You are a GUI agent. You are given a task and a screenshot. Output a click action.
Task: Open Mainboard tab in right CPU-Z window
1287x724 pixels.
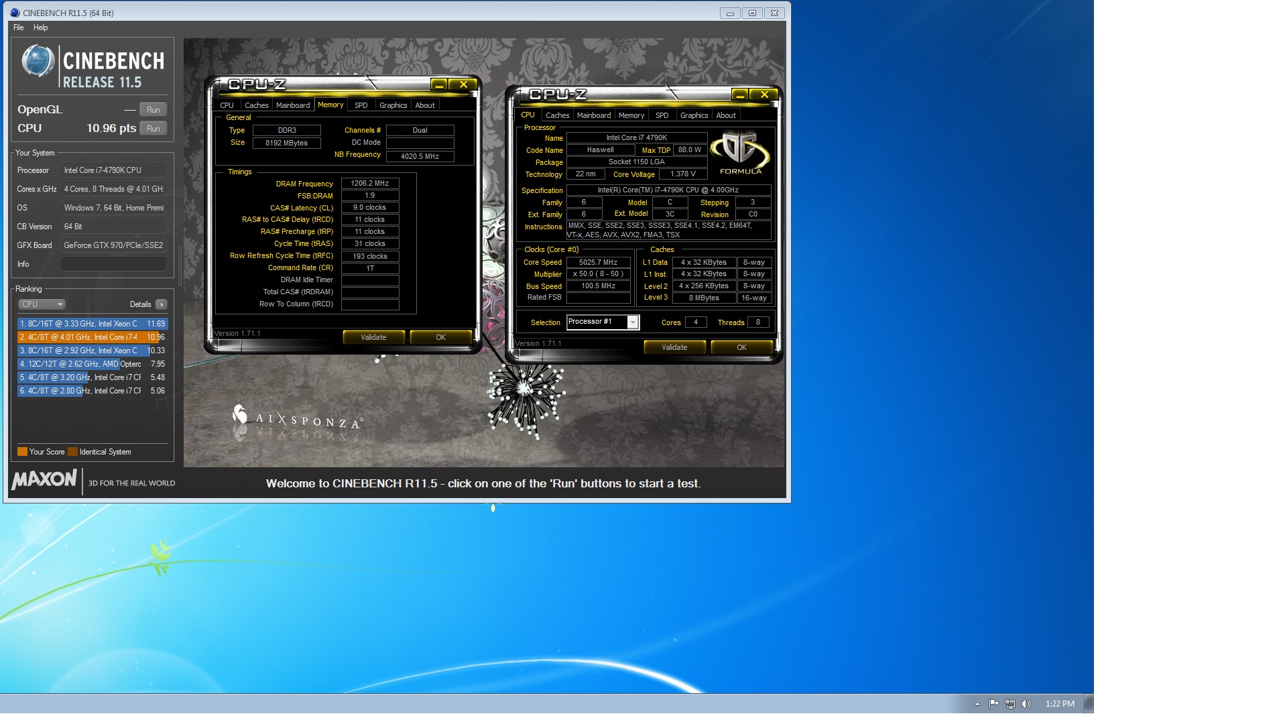point(594,115)
